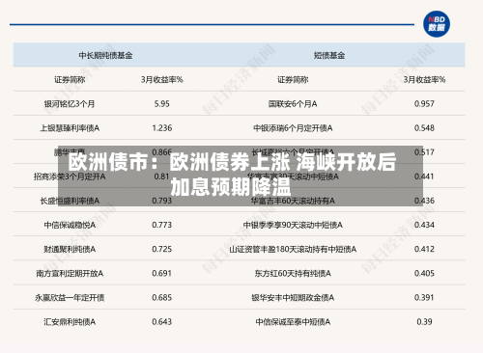Click 证券简称 header under 中长期纯债基金
The image size is (483, 353).
[70, 79]
